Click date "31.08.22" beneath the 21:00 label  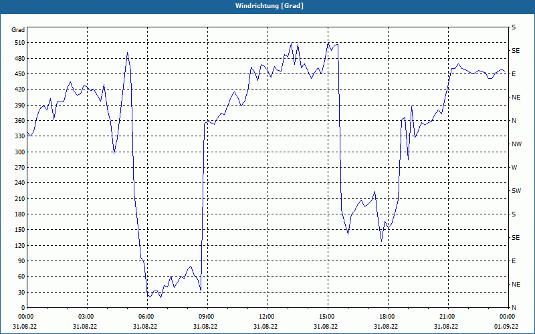tap(446, 327)
